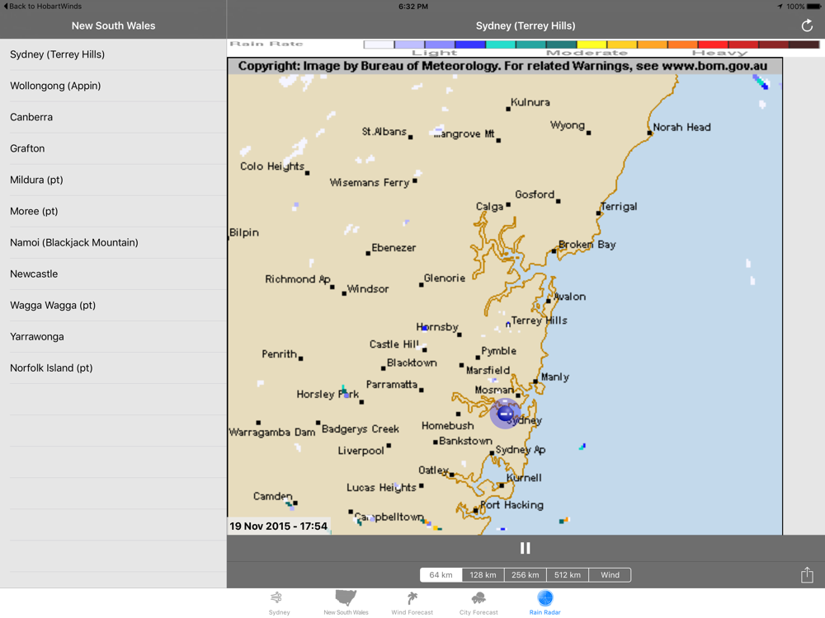Image resolution: width=825 pixels, height=618 pixels.
Task: Open the Newcastle radar
Action: (x=113, y=274)
